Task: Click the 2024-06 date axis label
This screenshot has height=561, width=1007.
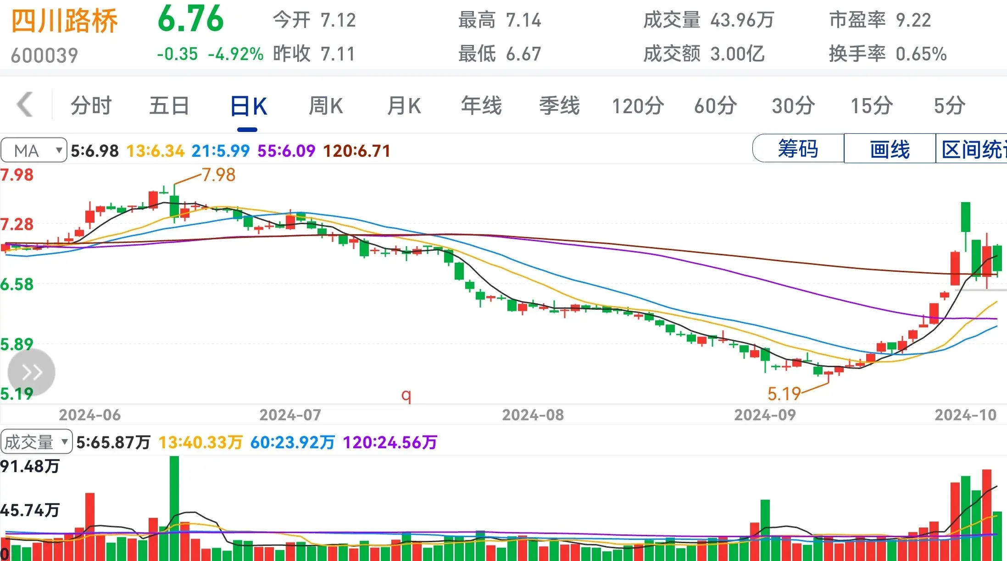Action: tap(89, 415)
